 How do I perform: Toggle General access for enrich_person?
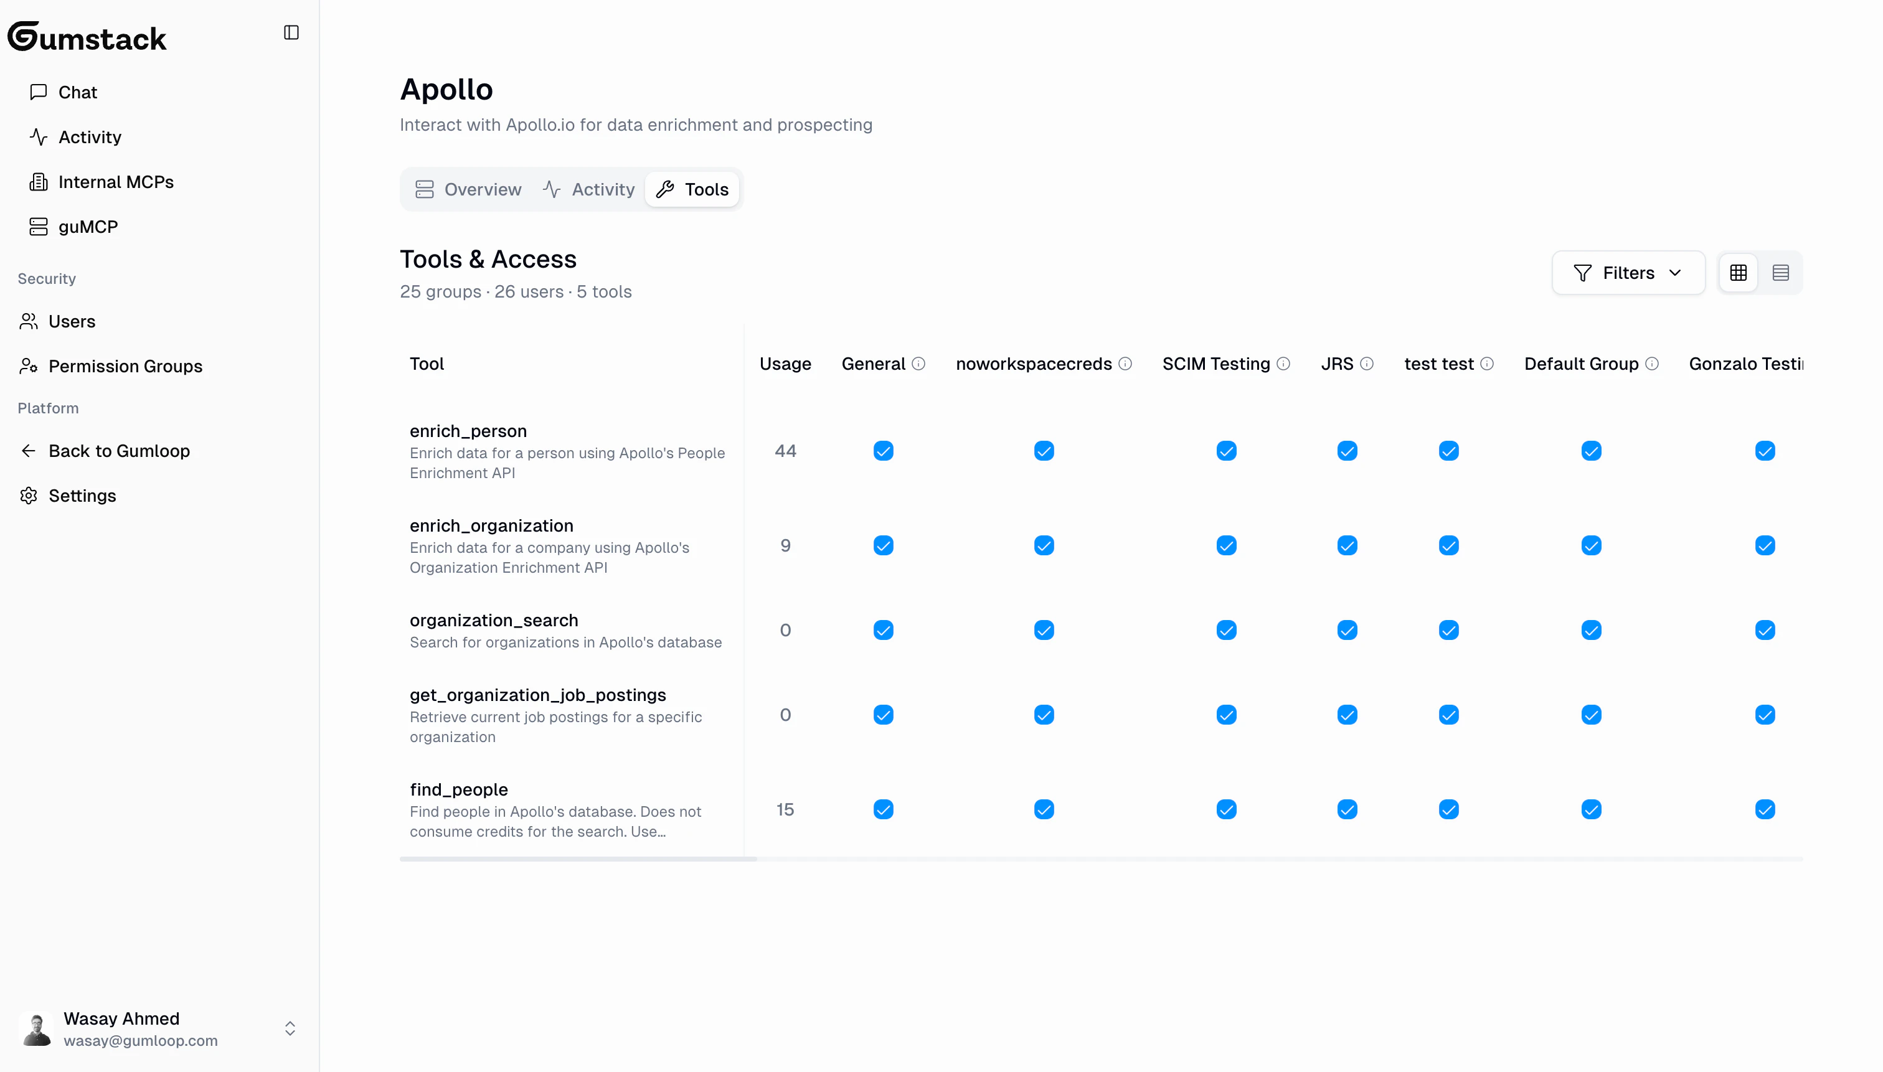[x=882, y=451]
